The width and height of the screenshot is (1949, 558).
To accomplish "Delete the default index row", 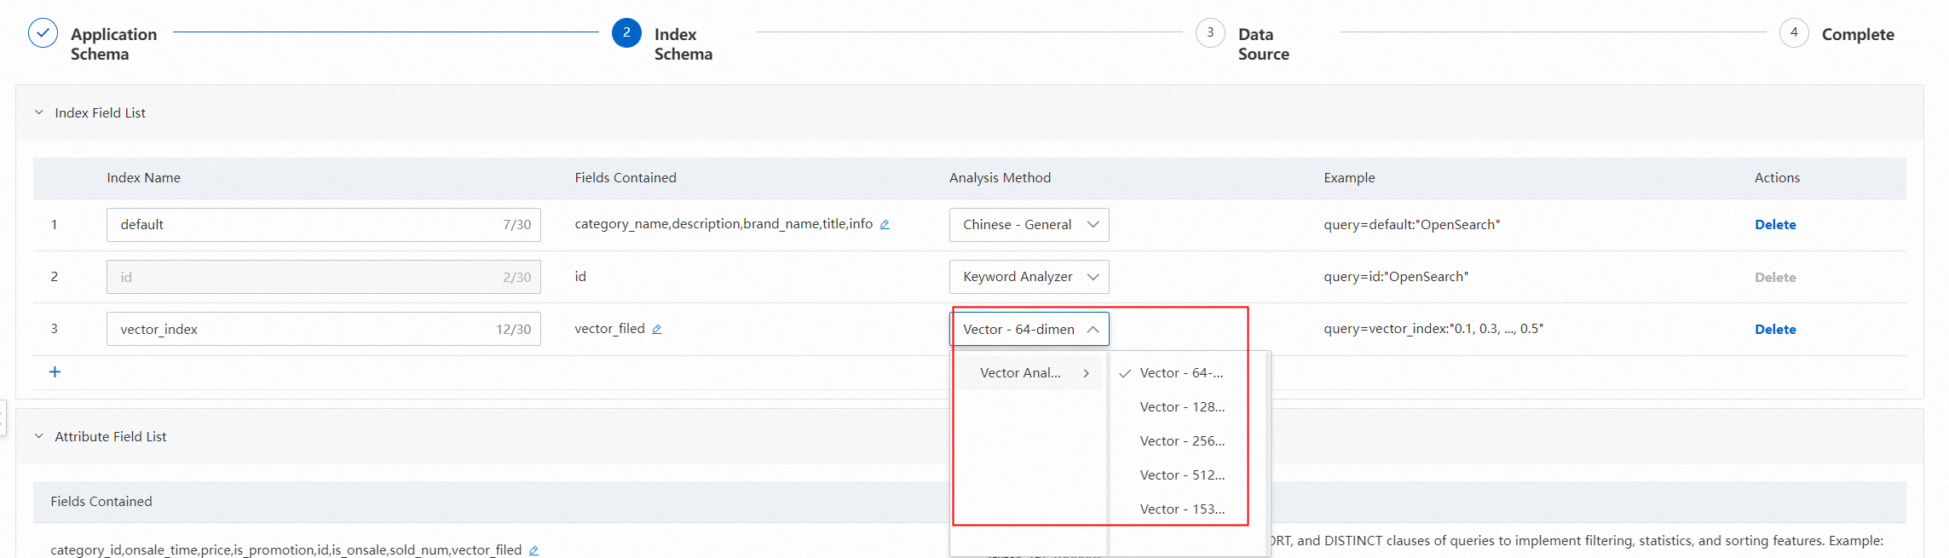I will click(1775, 225).
